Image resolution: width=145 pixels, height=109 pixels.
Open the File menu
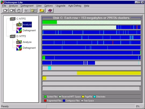click(x=4, y=6)
